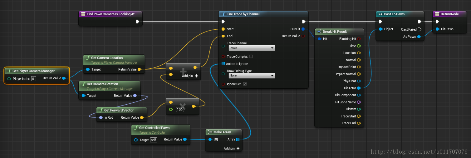The image size is (471, 158).
Task: Click the Line Trace execution output pin
Action: pos(304,22)
